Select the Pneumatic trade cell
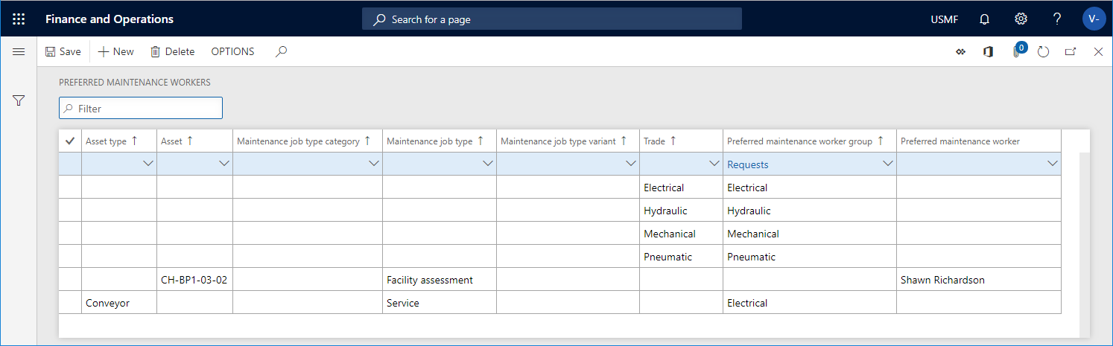 click(681, 257)
